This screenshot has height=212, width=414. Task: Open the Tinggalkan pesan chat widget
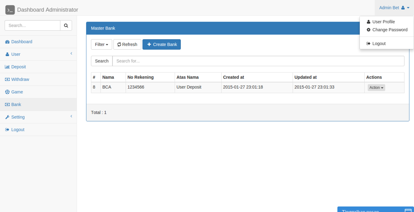point(375,209)
